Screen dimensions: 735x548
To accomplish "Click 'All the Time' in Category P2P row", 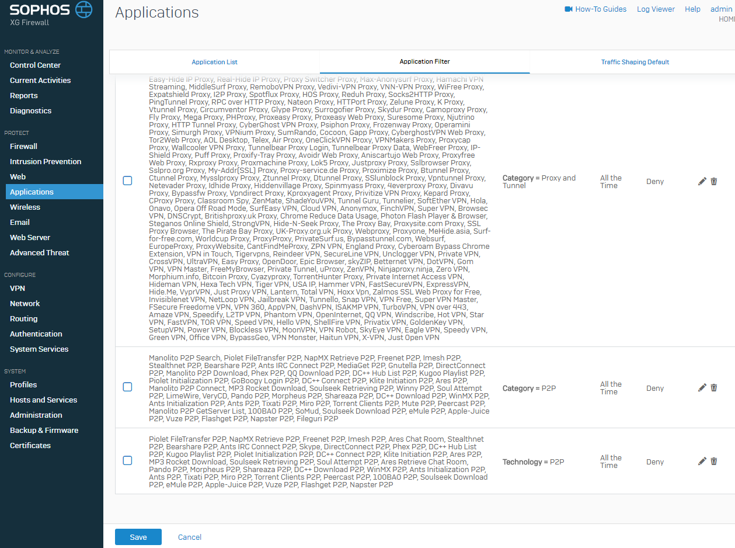I will click(611, 388).
